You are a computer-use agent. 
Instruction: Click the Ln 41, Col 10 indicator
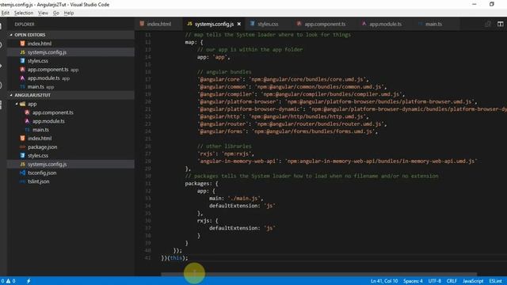click(x=384, y=281)
